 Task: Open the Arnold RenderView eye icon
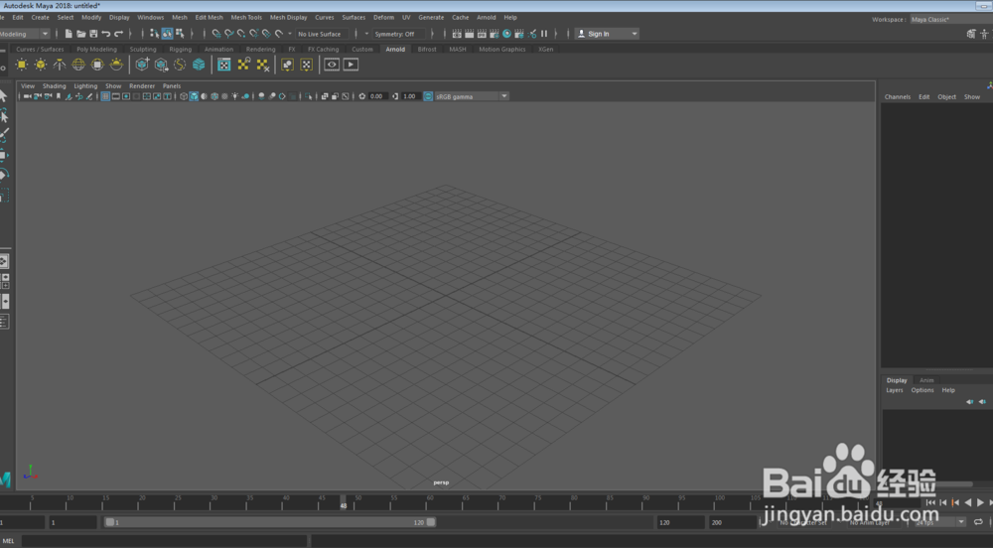pyautogui.click(x=332, y=65)
